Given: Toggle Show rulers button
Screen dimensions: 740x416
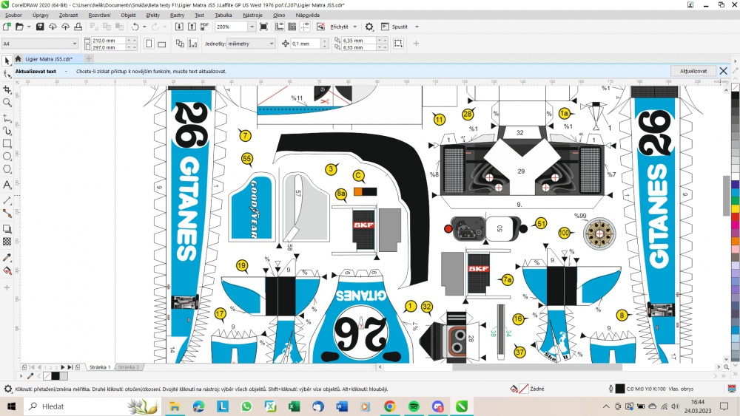Looking at the screenshot, I should point(280,27).
